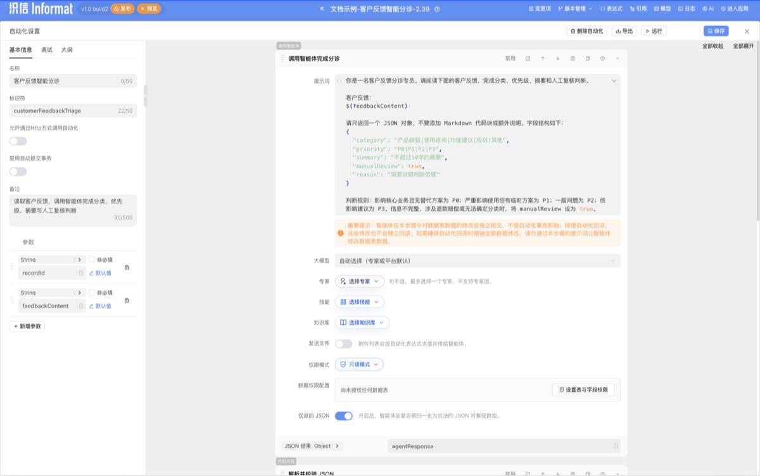Click the back arrow beside document title
The width and height of the screenshot is (760, 476).
[323, 9]
